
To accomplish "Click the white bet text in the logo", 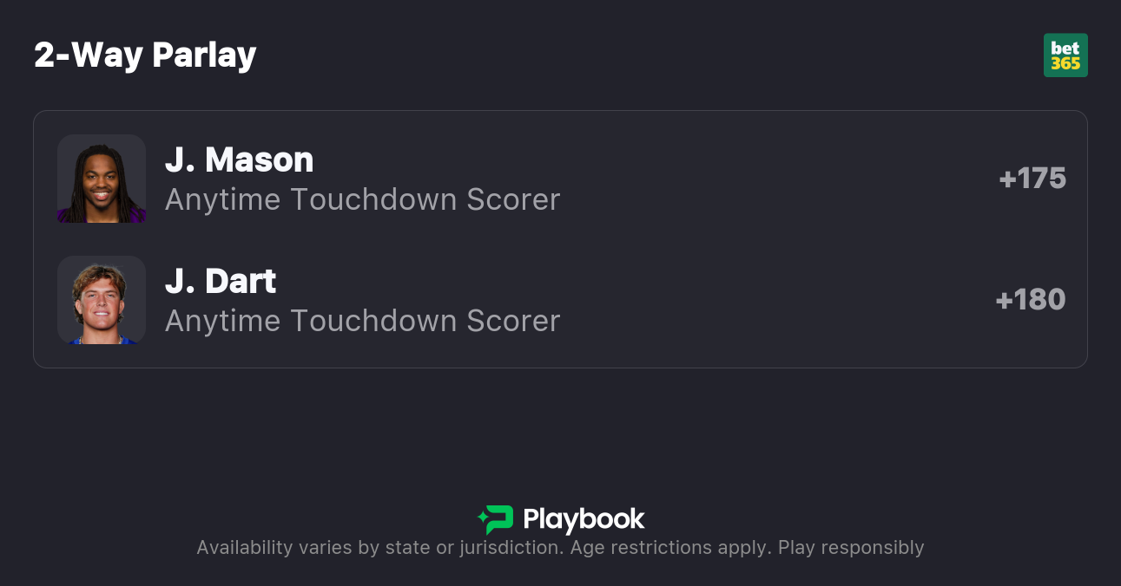I will point(1065,49).
